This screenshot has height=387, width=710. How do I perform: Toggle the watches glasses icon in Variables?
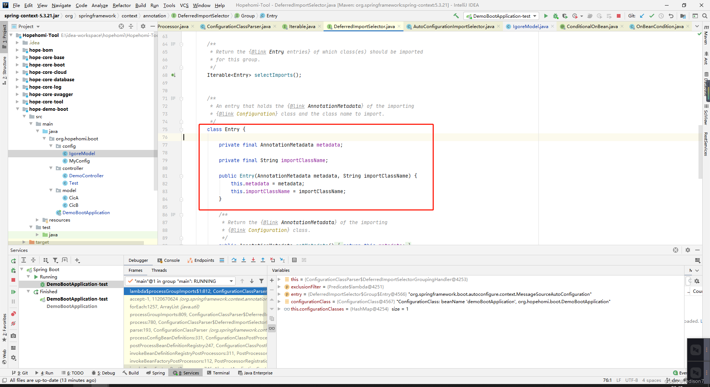pyautogui.click(x=272, y=328)
